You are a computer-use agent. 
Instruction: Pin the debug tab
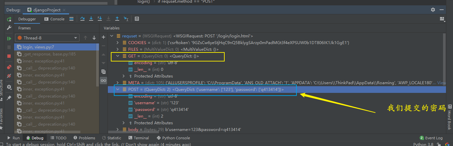click(x=9, y=98)
